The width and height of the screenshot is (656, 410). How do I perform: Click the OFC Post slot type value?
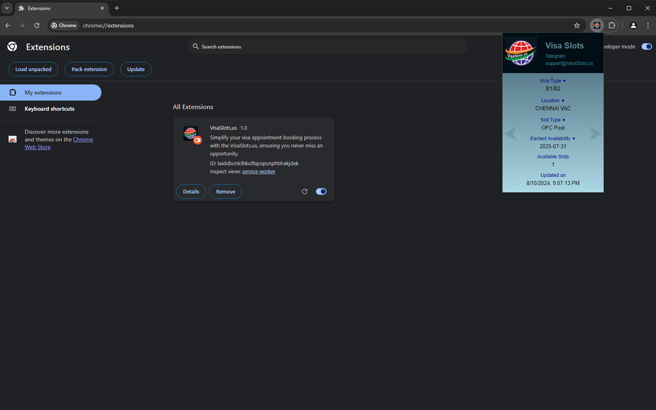tap(553, 128)
